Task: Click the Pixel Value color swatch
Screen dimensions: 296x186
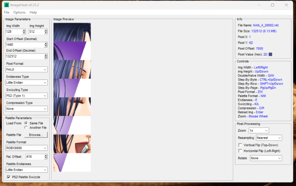Action: pyautogui.click(x=270, y=54)
